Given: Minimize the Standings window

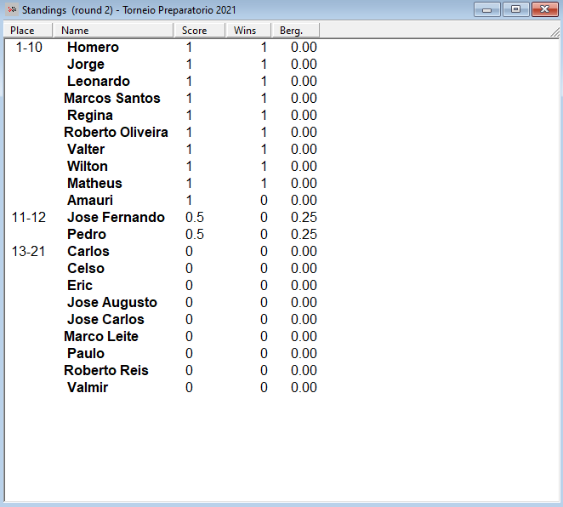Looking at the screenshot, I should point(487,9).
